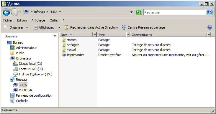Viewport: 216px width, 114px height.
Task: Select Bureau in the folder tree
Action: tap(18, 42)
